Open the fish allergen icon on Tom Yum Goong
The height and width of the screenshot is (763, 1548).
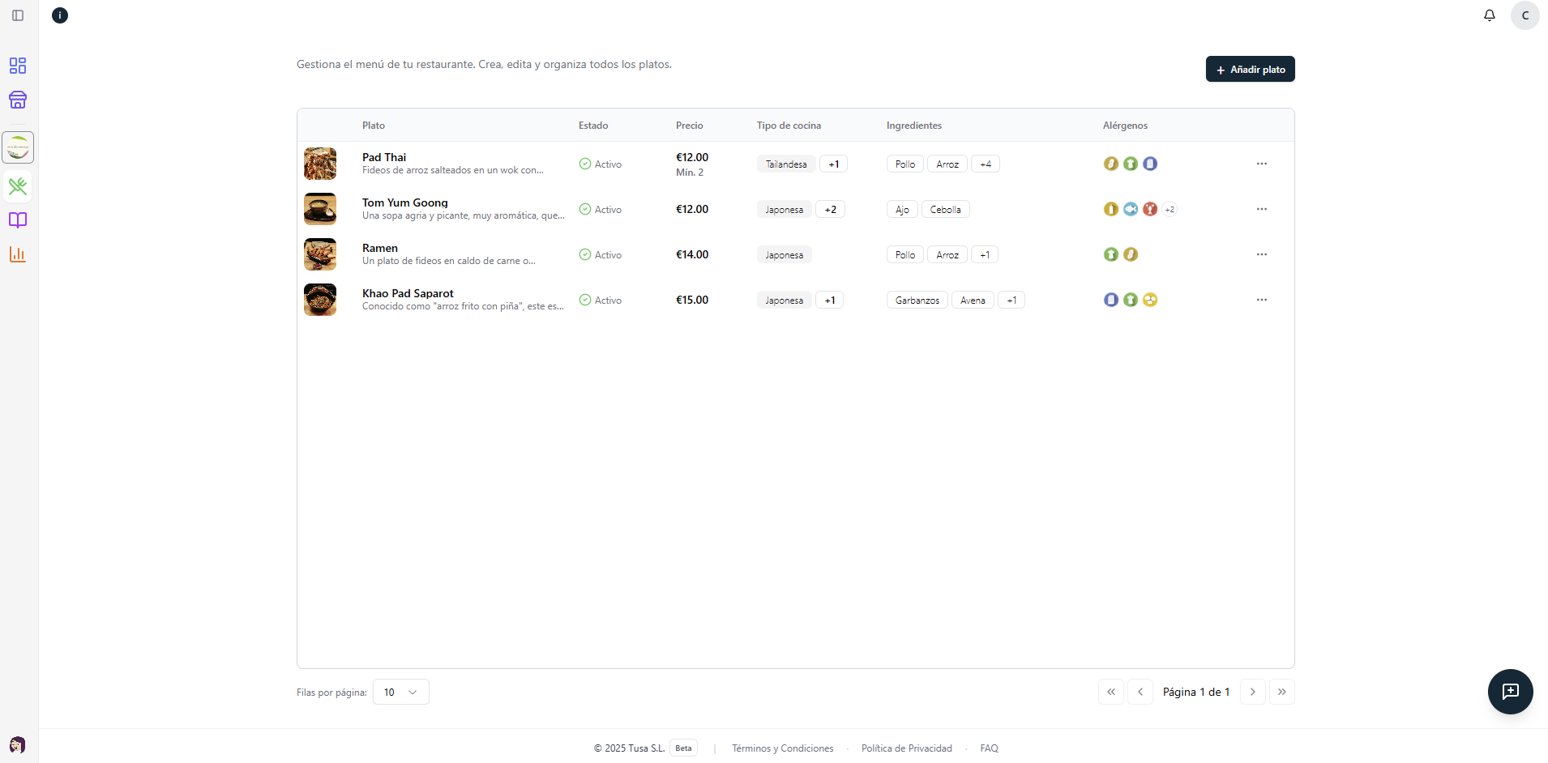pyautogui.click(x=1130, y=208)
